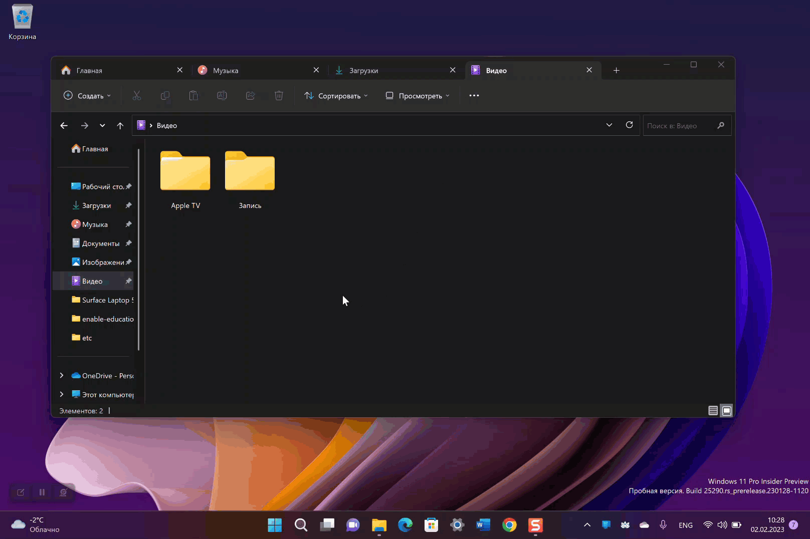
Task: Open the weather widget Облачно
Action: [x=35, y=525]
